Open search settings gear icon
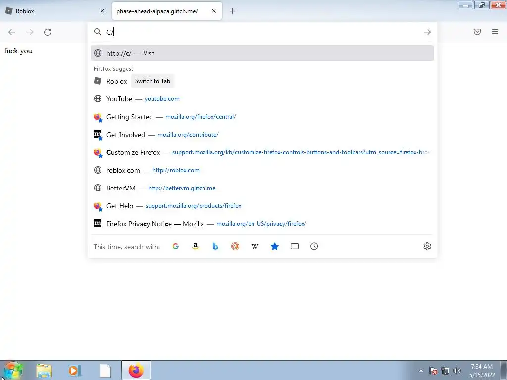Screen dimensions: 507x380 (x=427, y=246)
